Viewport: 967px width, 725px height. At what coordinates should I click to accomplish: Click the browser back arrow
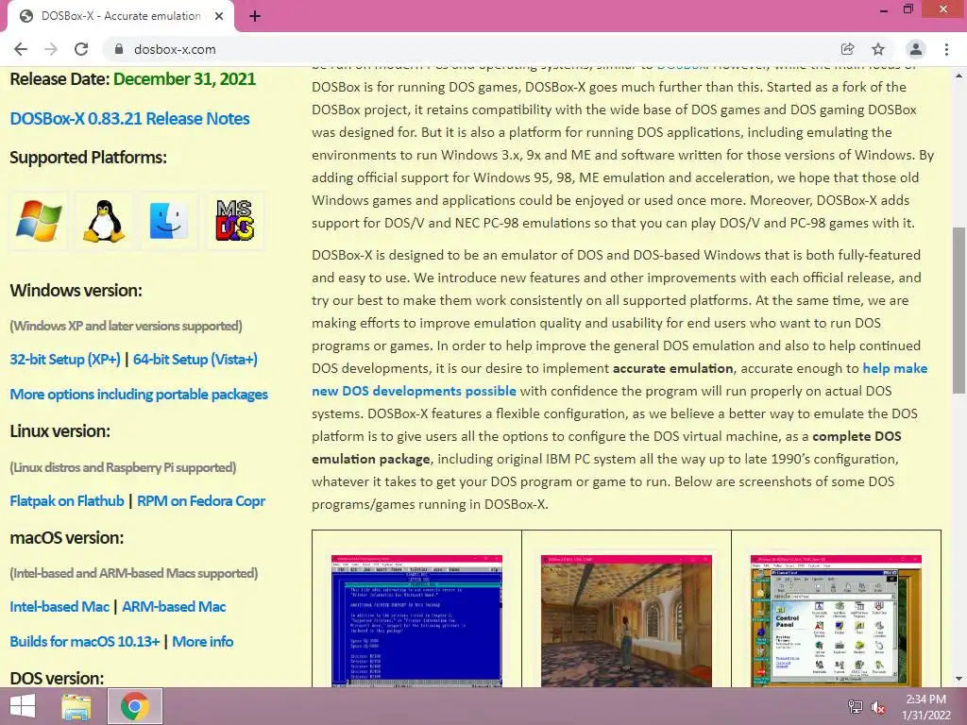pos(21,49)
